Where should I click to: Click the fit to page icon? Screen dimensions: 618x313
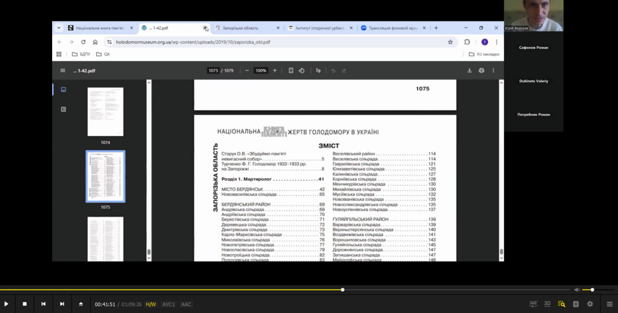(x=291, y=70)
